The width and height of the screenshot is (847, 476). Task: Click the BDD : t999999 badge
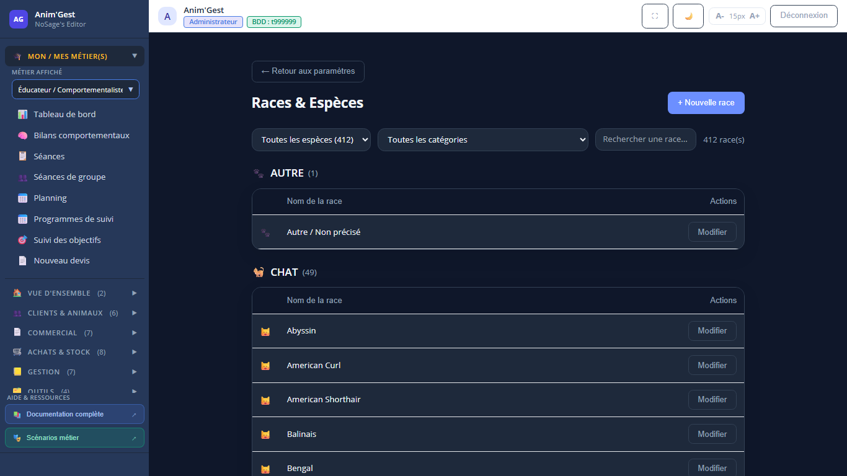click(x=274, y=22)
